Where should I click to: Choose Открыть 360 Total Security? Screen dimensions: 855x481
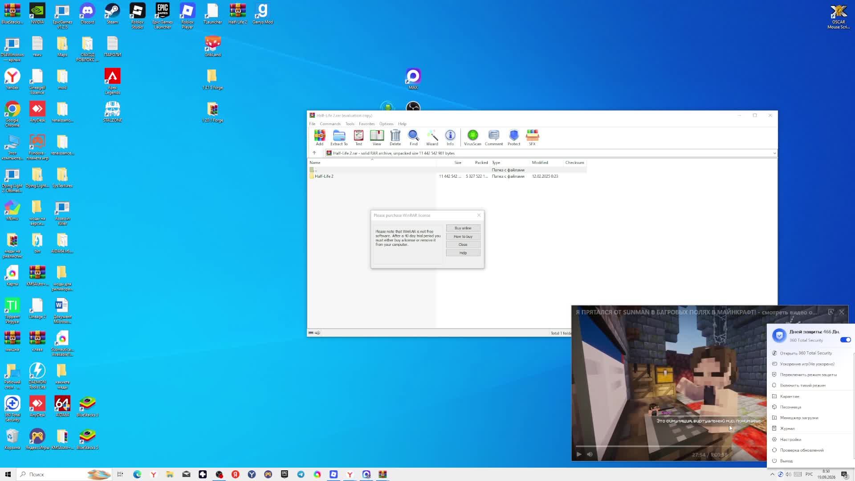pyautogui.click(x=806, y=353)
